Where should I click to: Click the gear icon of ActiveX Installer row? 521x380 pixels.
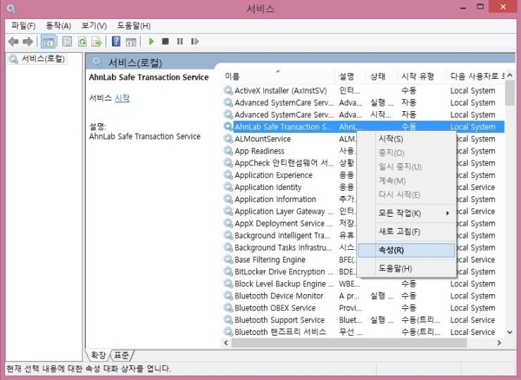point(228,90)
